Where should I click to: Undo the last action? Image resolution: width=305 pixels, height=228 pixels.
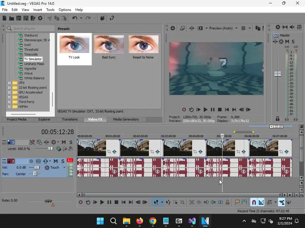75,18
